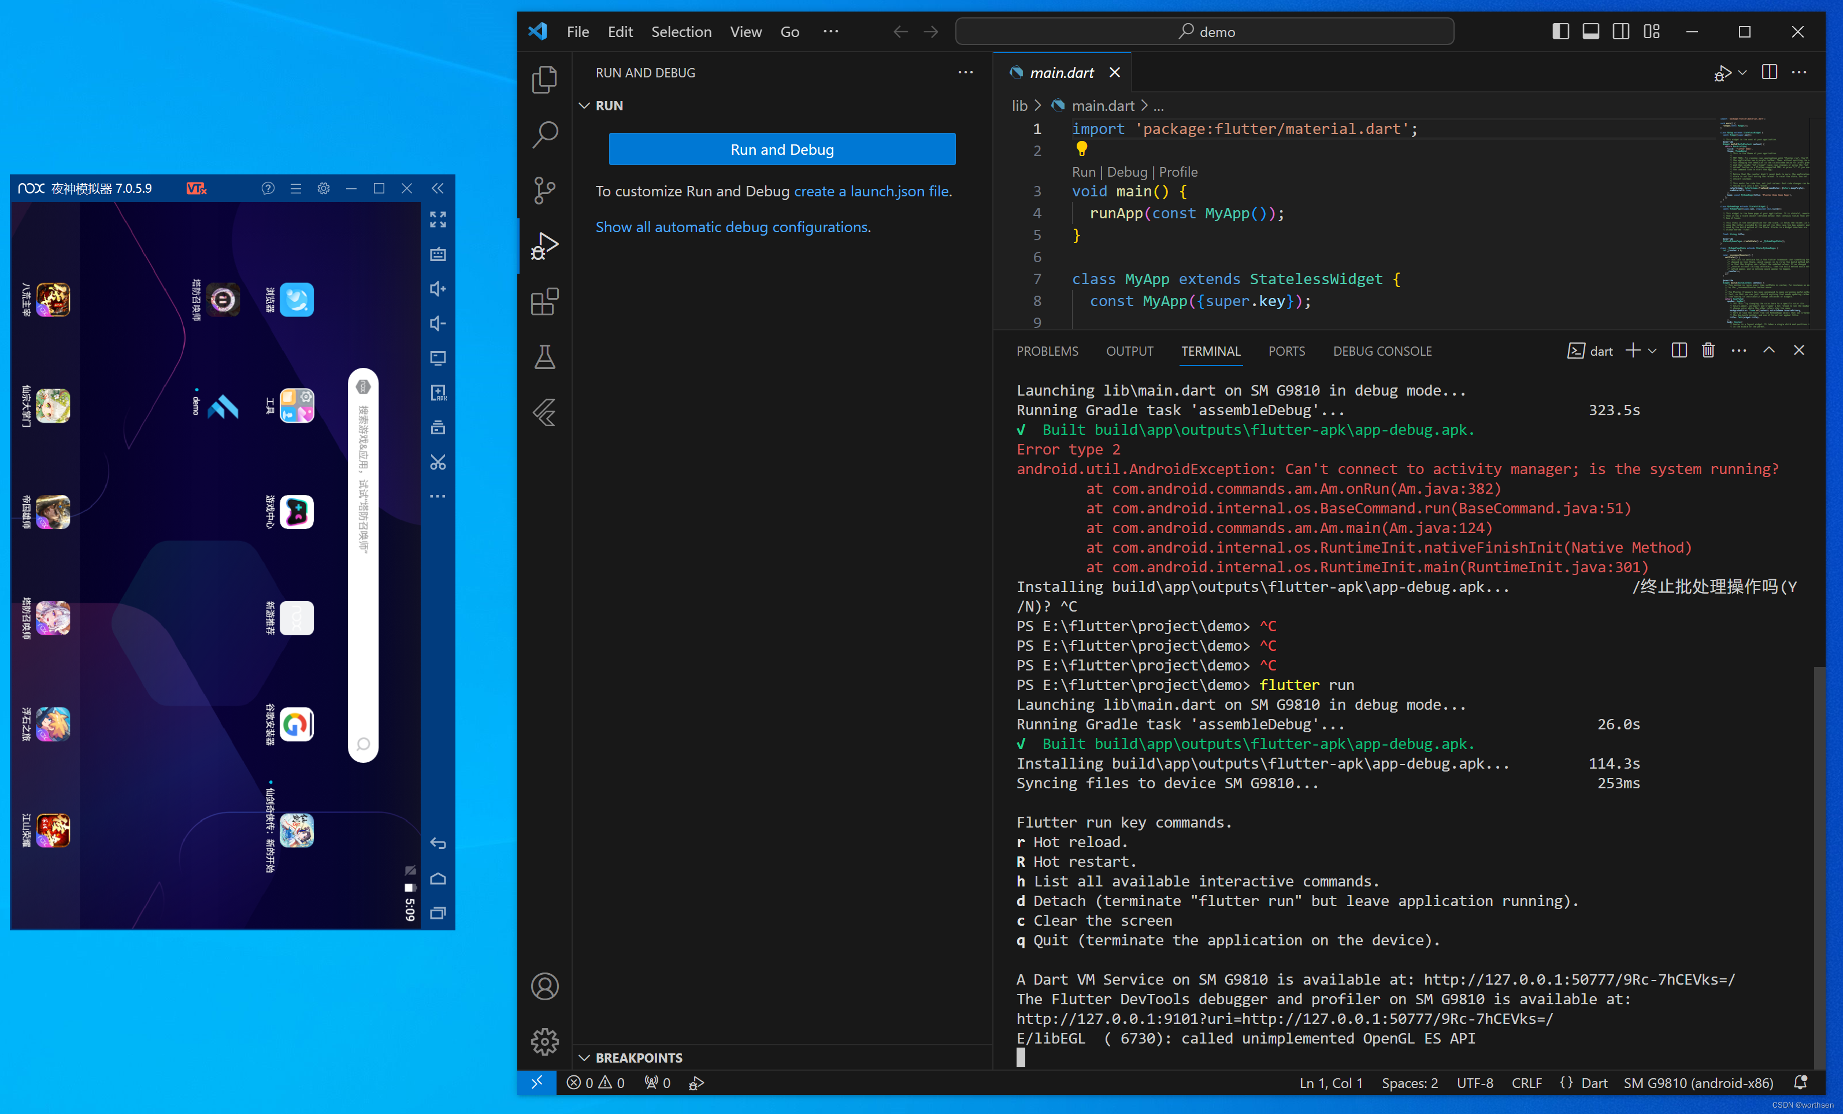Click the demo command center search box
Viewport: 1843px width, 1114px height.
point(1204,31)
